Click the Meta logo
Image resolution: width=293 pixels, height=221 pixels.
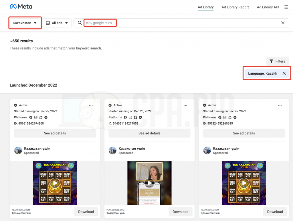(x=21, y=7)
